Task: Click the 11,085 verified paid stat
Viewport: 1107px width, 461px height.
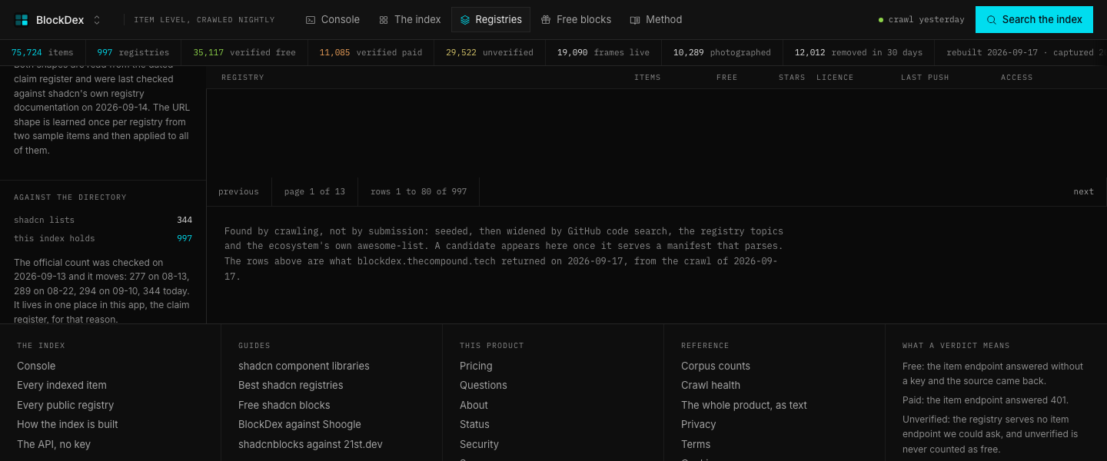Action: 371,52
